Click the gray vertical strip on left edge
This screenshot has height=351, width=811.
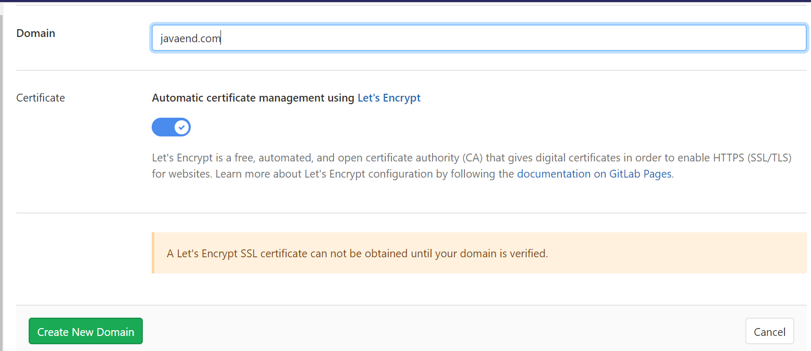[2, 182]
